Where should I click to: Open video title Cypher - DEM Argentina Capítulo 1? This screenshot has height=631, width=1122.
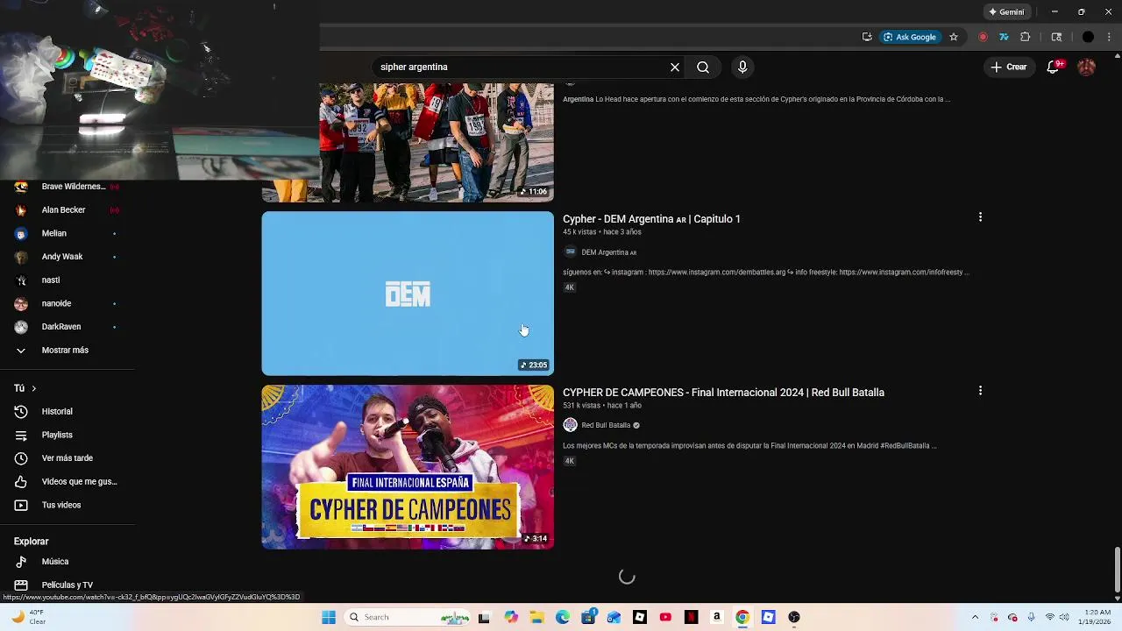[651, 219]
